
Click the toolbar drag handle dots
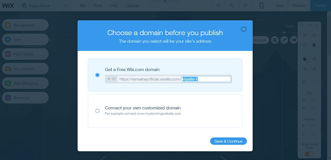point(309,26)
